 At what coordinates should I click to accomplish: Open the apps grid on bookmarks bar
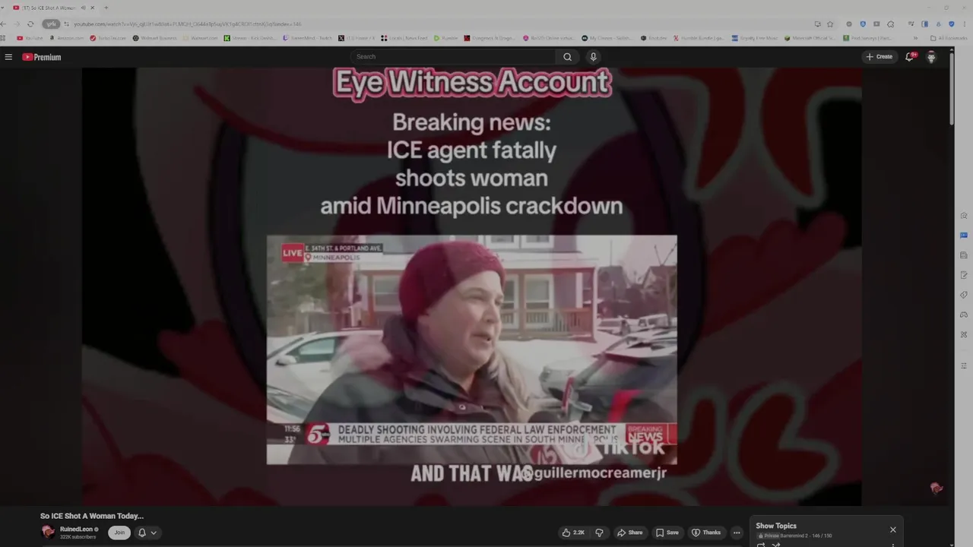[3, 38]
